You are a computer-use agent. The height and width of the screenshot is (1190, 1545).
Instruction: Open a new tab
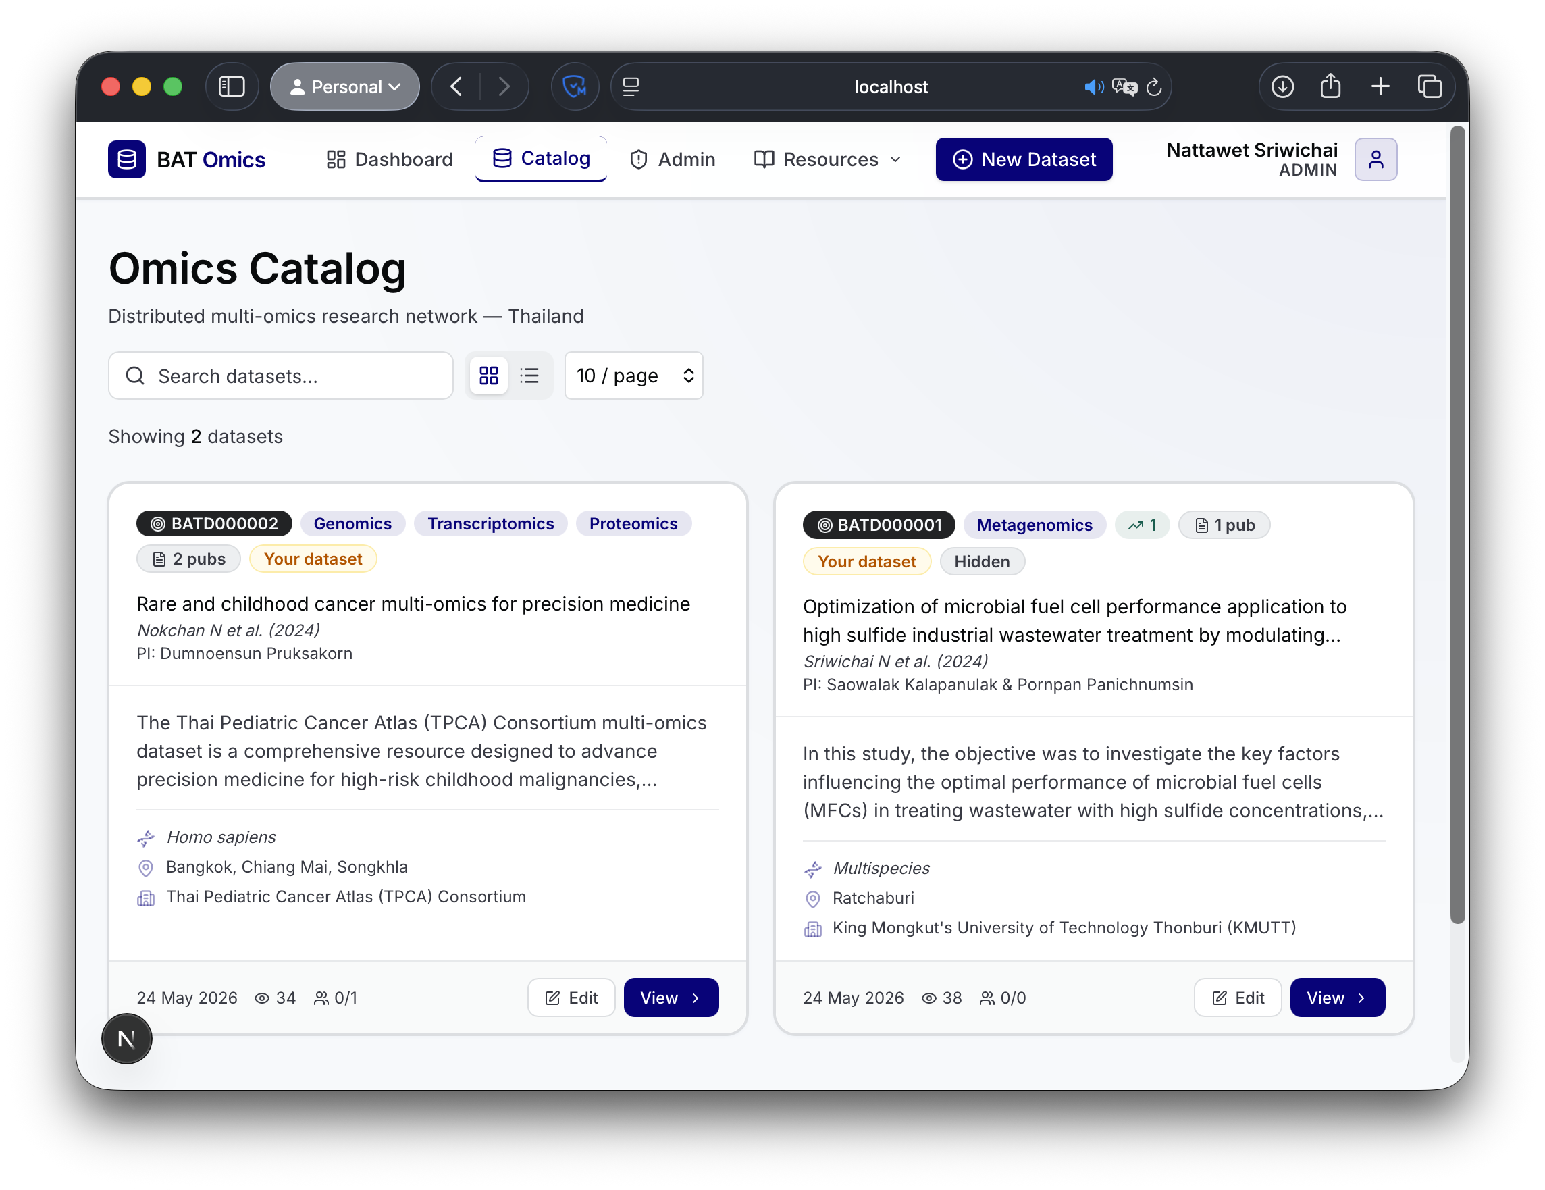[x=1380, y=86]
